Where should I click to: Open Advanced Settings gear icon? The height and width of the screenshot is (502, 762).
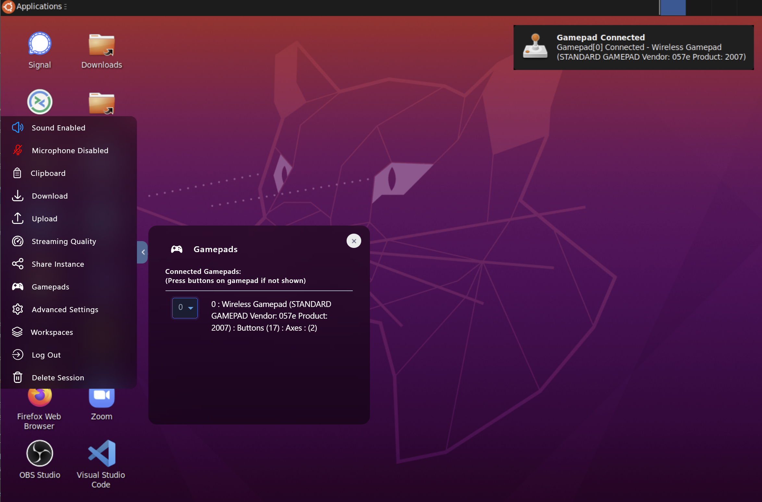pos(18,309)
